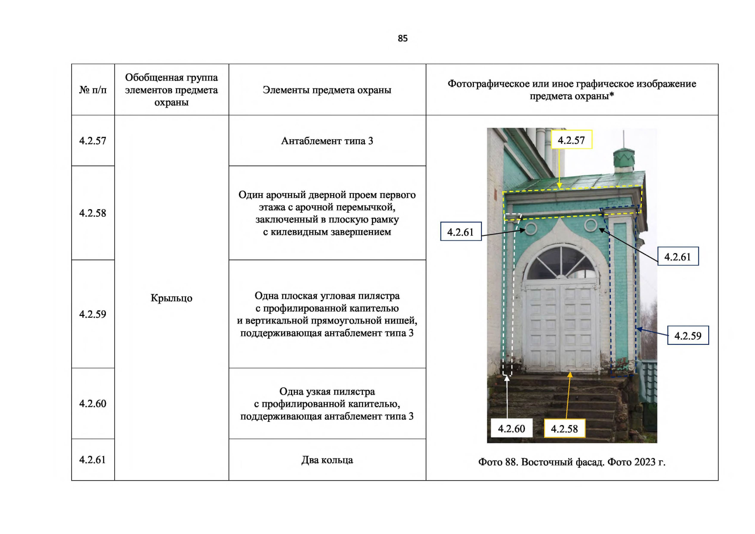This screenshot has width=755, height=534.
Task: Click the orange-bordered 4.2.58 callout under door
Action: point(564,429)
